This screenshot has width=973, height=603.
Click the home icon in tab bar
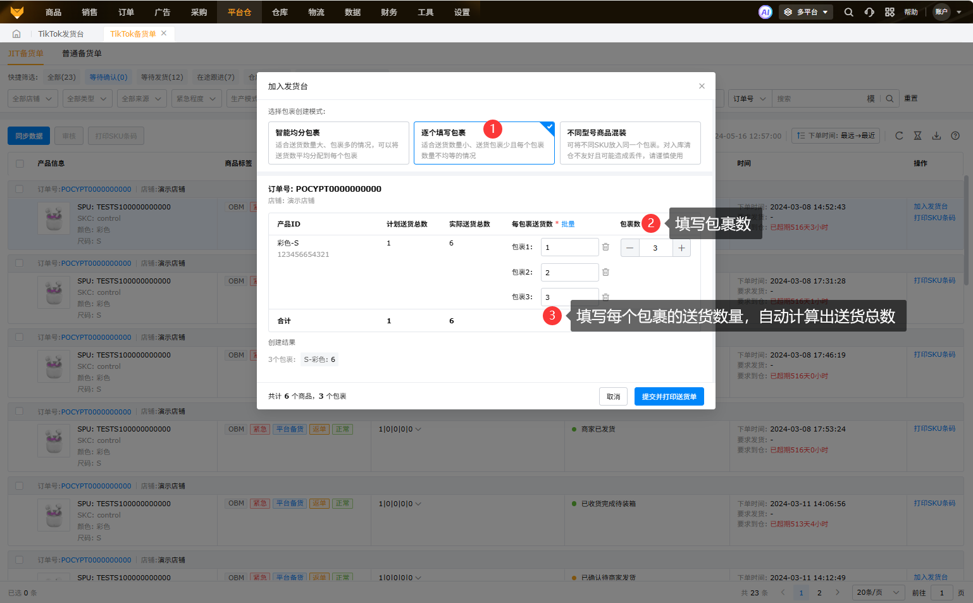click(16, 34)
